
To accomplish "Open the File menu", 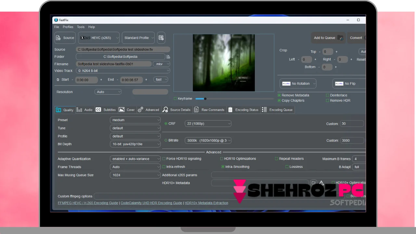I will 57,27.
